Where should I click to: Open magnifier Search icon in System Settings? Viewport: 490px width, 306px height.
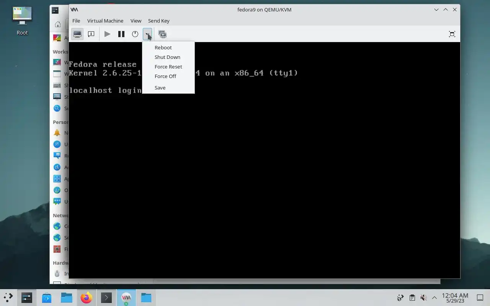coord(57,108)
